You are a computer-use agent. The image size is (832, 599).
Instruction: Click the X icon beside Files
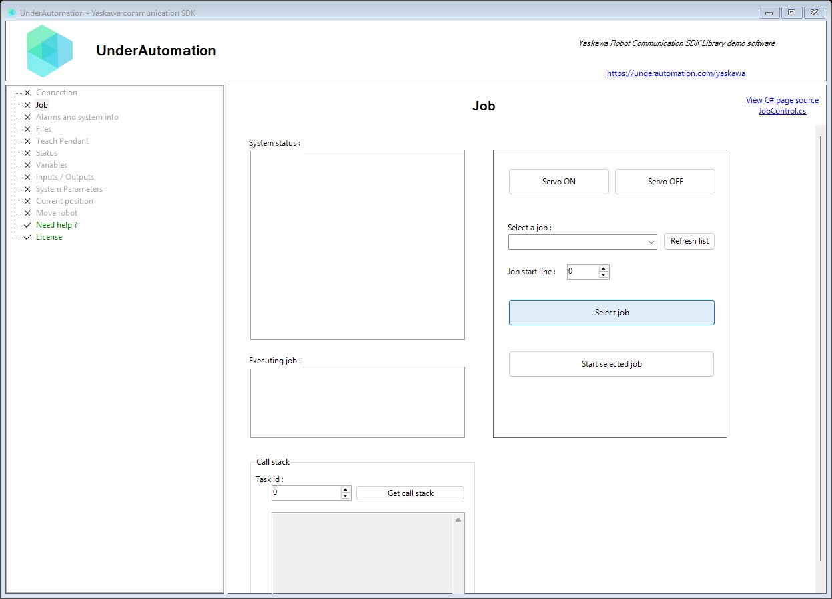pyautogui.click(x=27, y=129)
